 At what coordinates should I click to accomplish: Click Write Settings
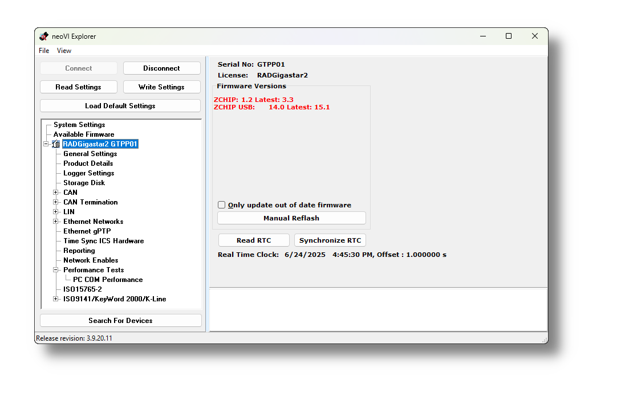161,87
